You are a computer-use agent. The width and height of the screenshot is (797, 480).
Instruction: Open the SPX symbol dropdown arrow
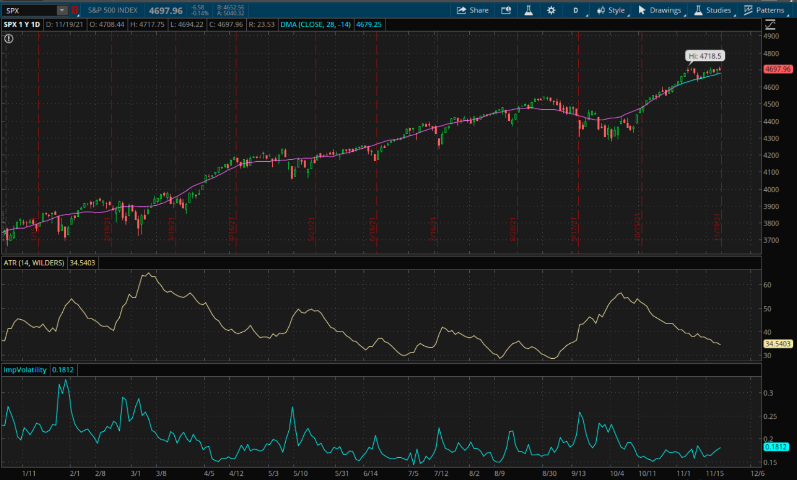tap(62, 10)
